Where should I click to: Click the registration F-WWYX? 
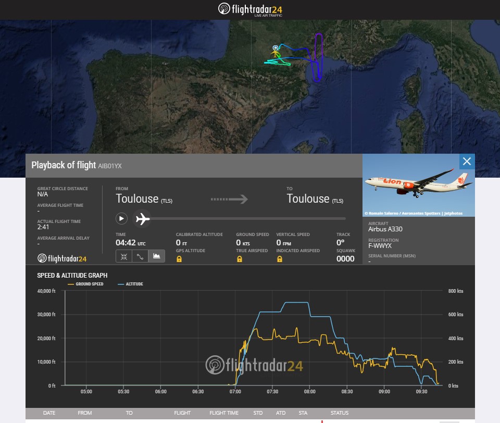(380, 246)
